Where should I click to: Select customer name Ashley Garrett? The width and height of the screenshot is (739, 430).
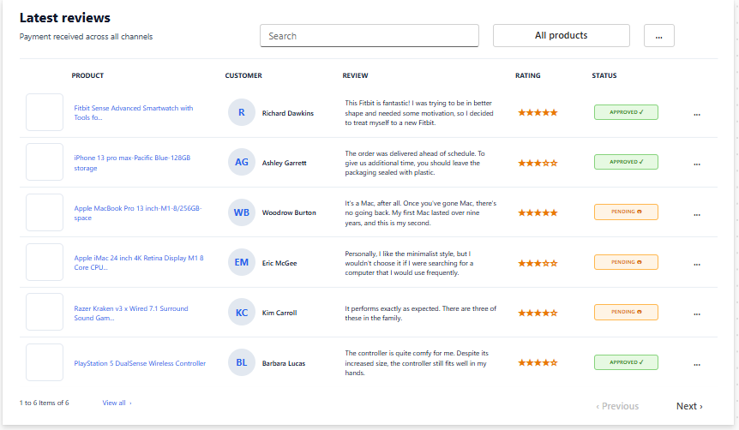click(x=284, y=163)
